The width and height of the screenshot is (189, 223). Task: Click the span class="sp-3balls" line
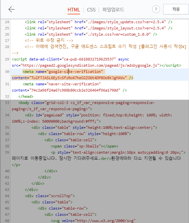[x=85, y=146]
